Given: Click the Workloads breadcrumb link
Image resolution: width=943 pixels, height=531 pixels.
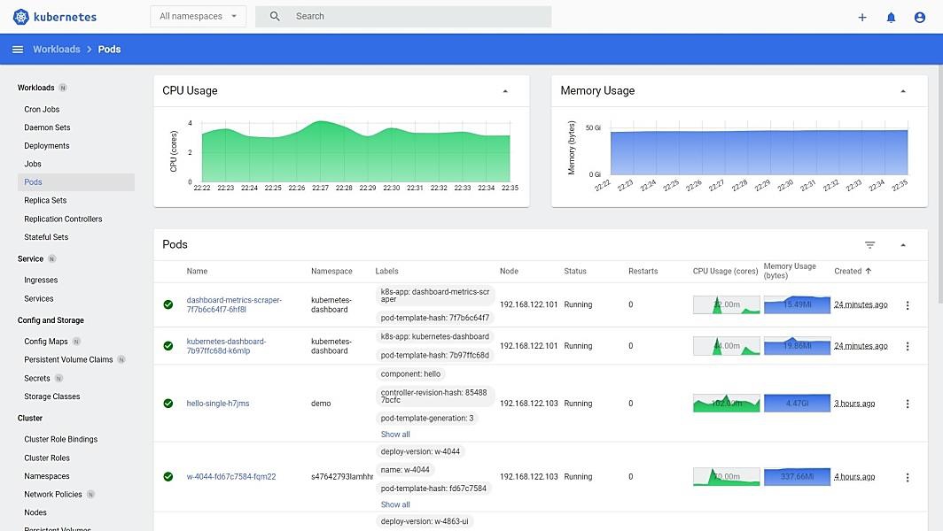Looking at the screenshot, I should coord(57,50).
